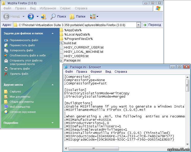The width and height of the screenshot is (191, 152).
Task: Open Справка menu in Explorer window
Action: (81, 8)
